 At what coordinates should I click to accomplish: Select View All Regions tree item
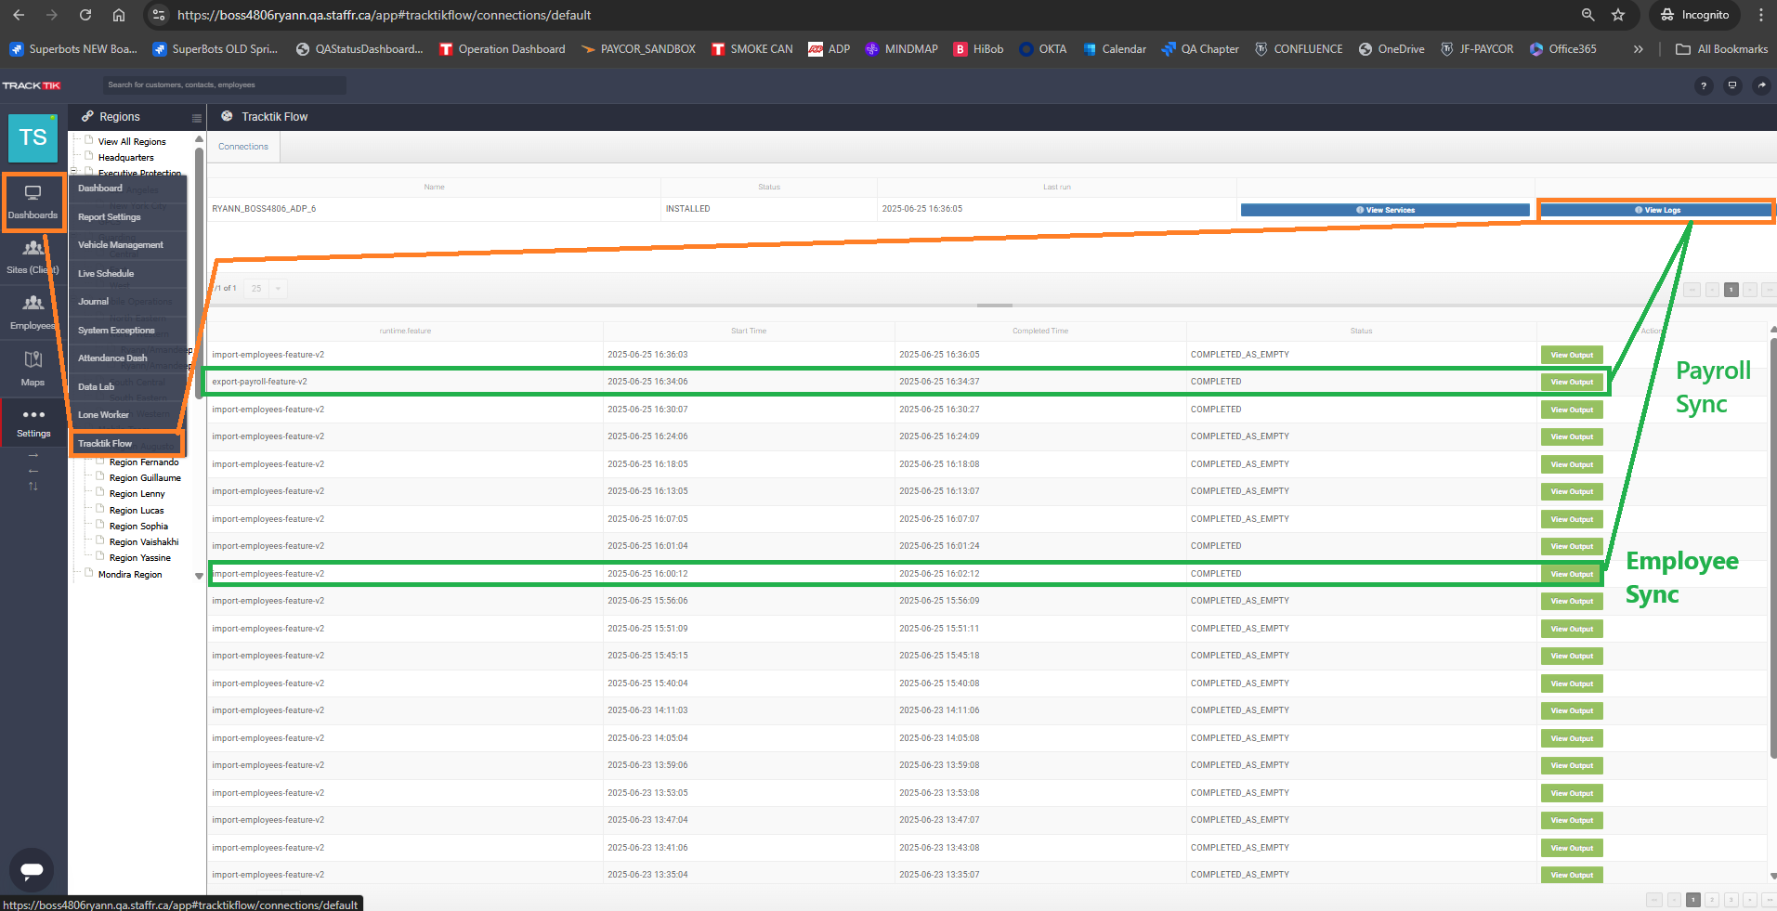point(132,142)
